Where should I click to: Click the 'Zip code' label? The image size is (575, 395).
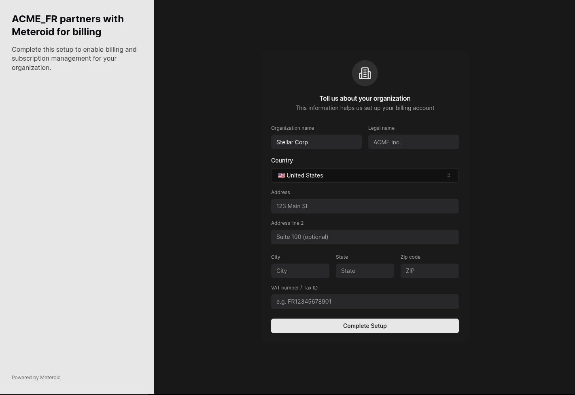tap(410, 257)
